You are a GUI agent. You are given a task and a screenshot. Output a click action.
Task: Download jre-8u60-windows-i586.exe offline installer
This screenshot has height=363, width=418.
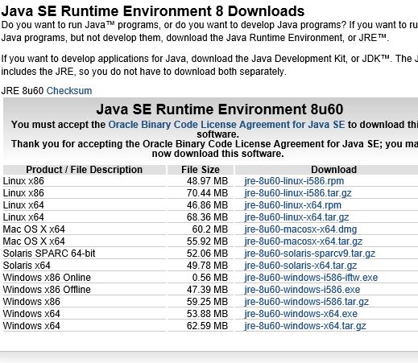(302, 290)
